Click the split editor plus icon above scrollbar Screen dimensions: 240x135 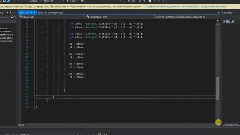click(217, 21)
